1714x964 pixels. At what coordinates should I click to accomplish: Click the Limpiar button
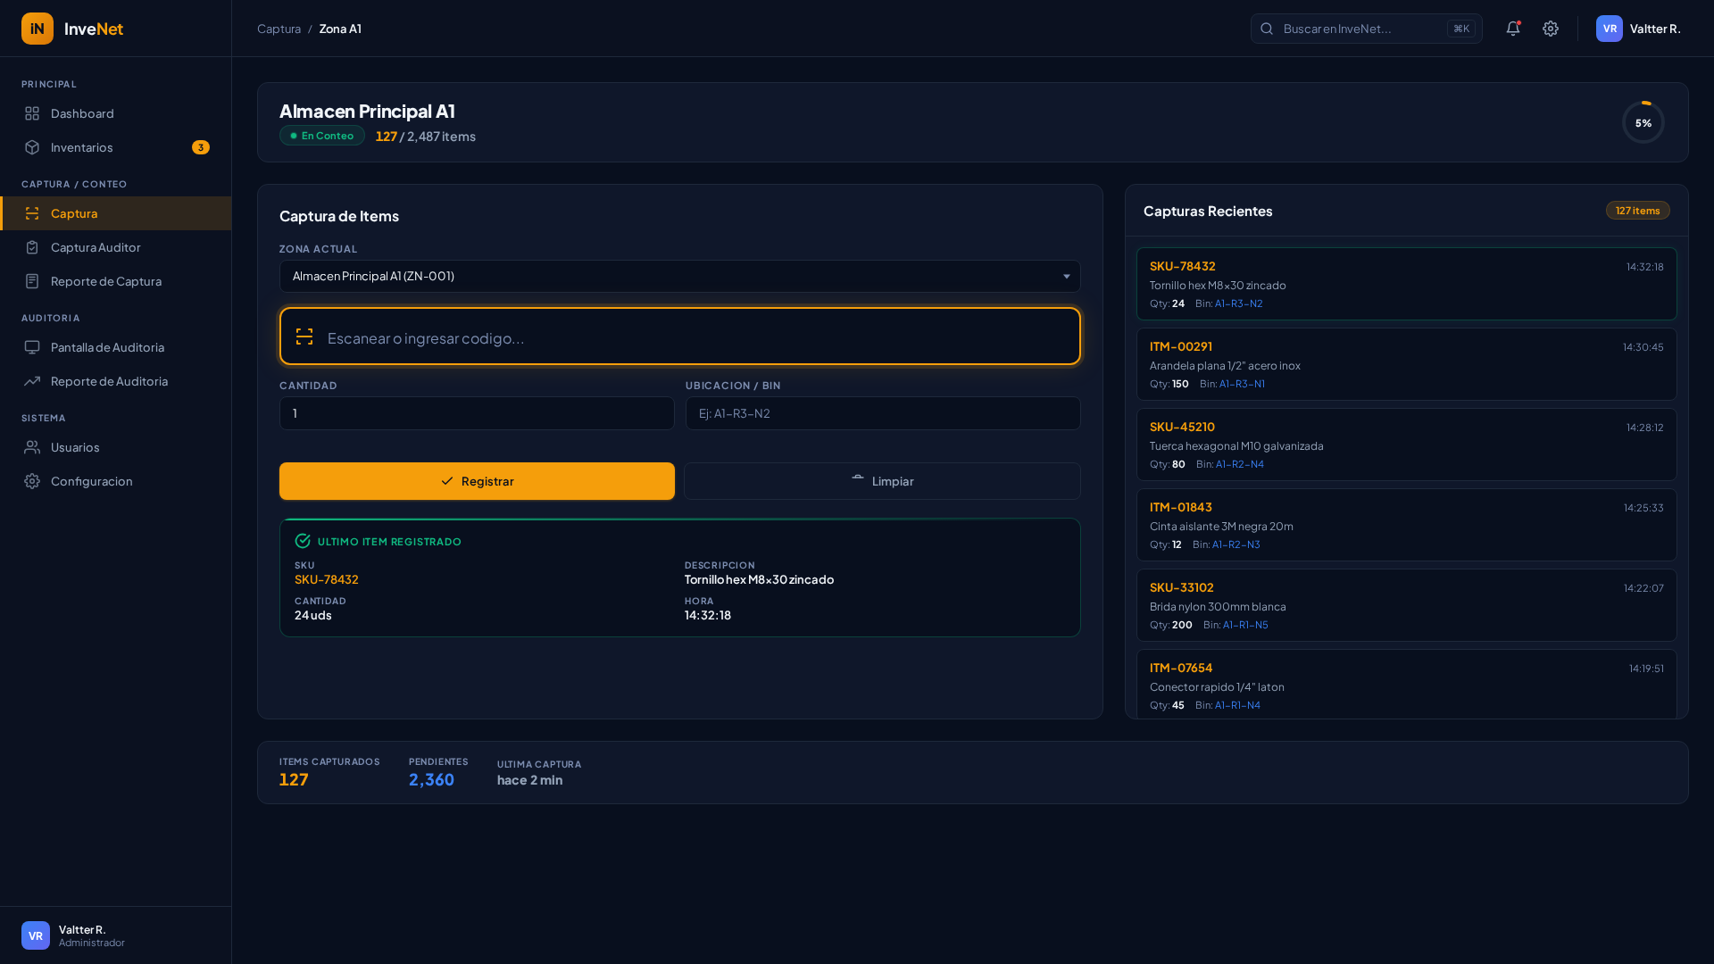(x=882, y=481)
